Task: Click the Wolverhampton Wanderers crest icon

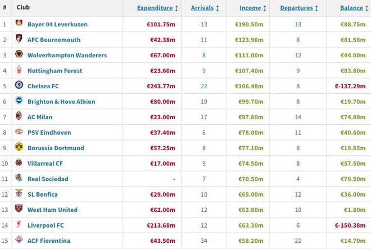Action: [x=19, y=56]
